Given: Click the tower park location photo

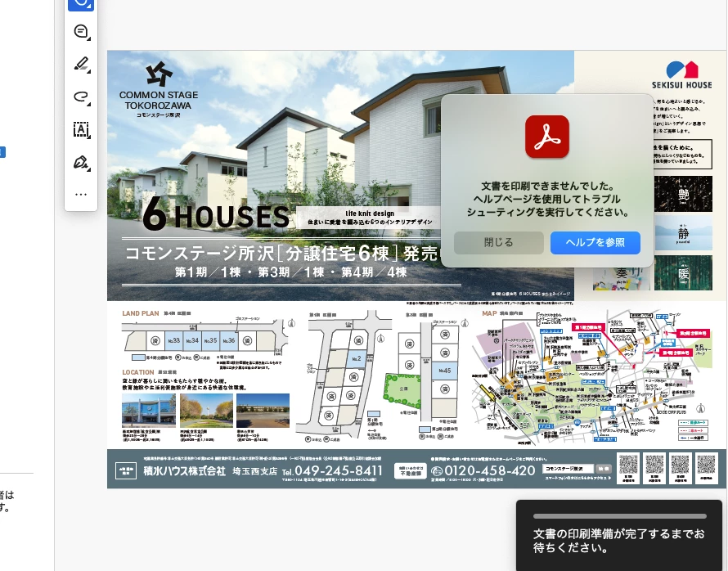Looking at the screenshot, I should 207,411.
